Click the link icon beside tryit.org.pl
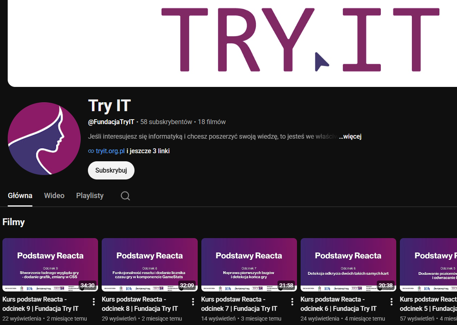457x325 pixels. click(91, 151)
